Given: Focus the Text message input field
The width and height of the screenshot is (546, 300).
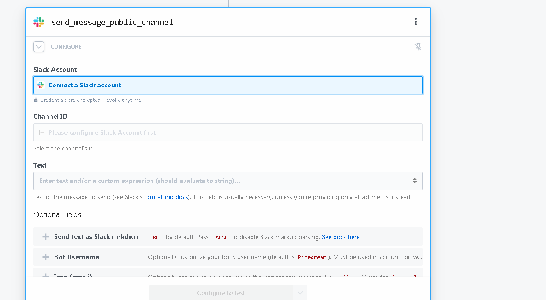Looking at the screenshot, I should [x=228, y=181].
